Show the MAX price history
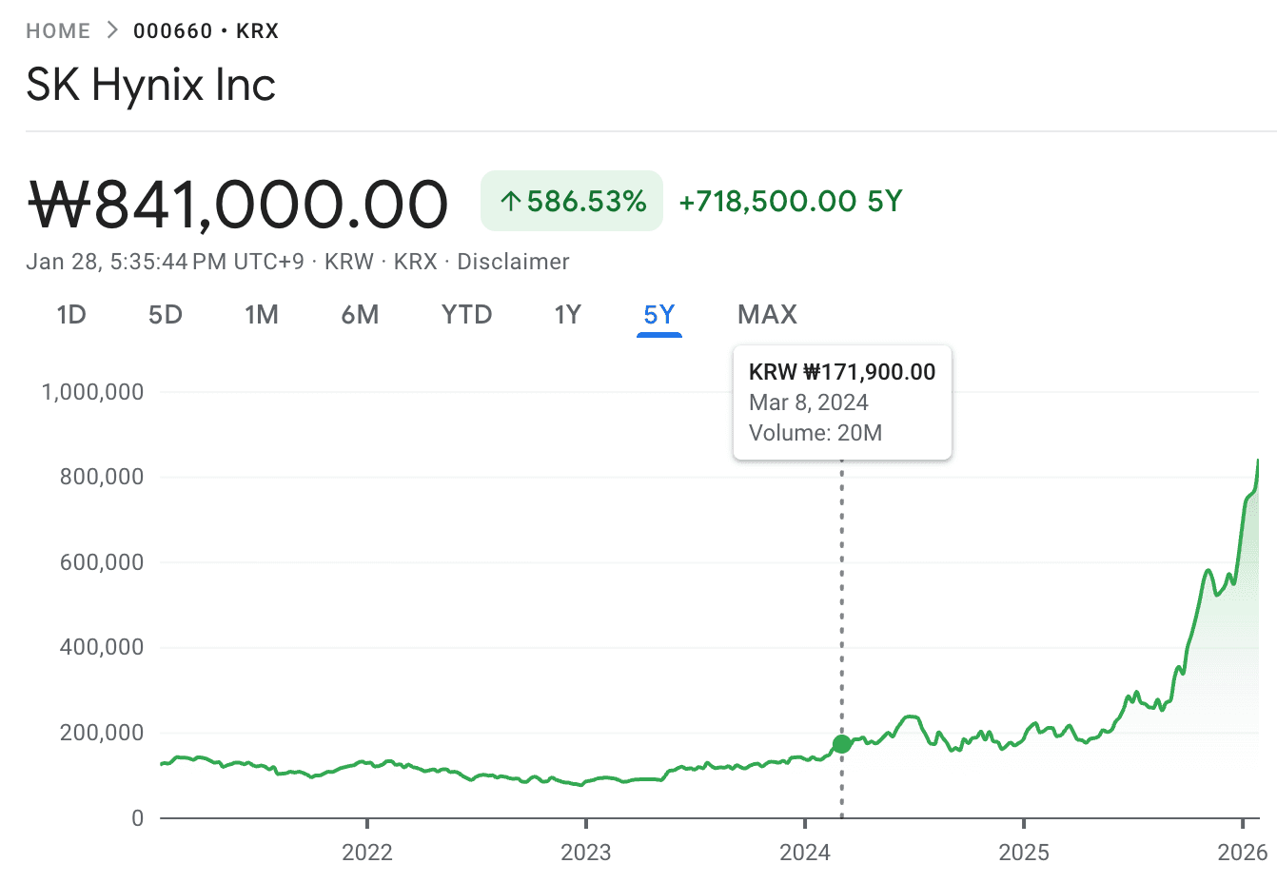 tap(767, 315)
